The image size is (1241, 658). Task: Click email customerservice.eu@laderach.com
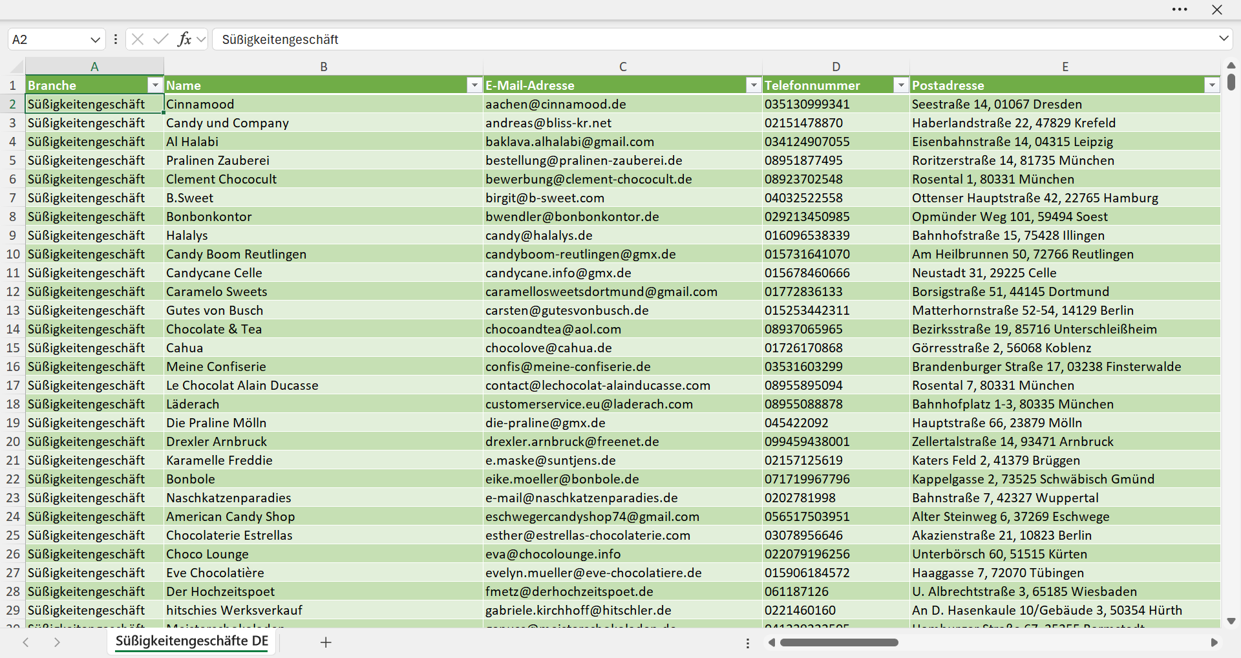(622, 404)
